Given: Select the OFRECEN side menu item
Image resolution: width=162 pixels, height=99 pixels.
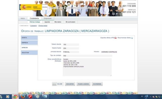Looking at the screenshot, I should [x=29, y=48].
